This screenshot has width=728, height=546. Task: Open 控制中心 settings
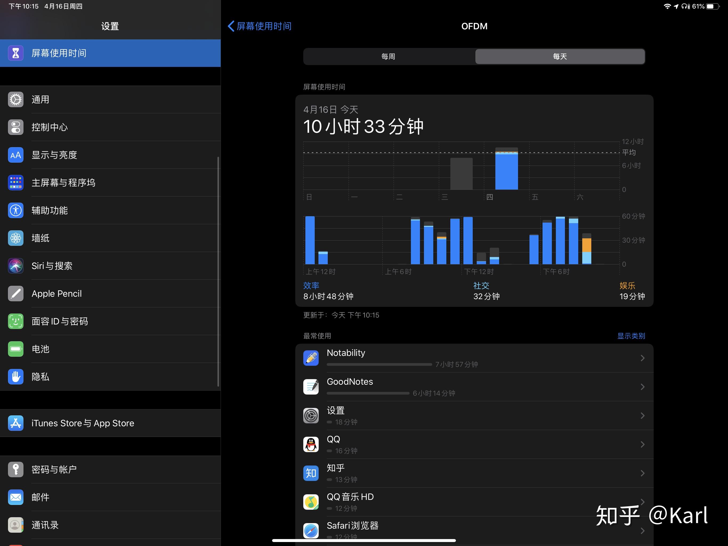coord(110,127)
